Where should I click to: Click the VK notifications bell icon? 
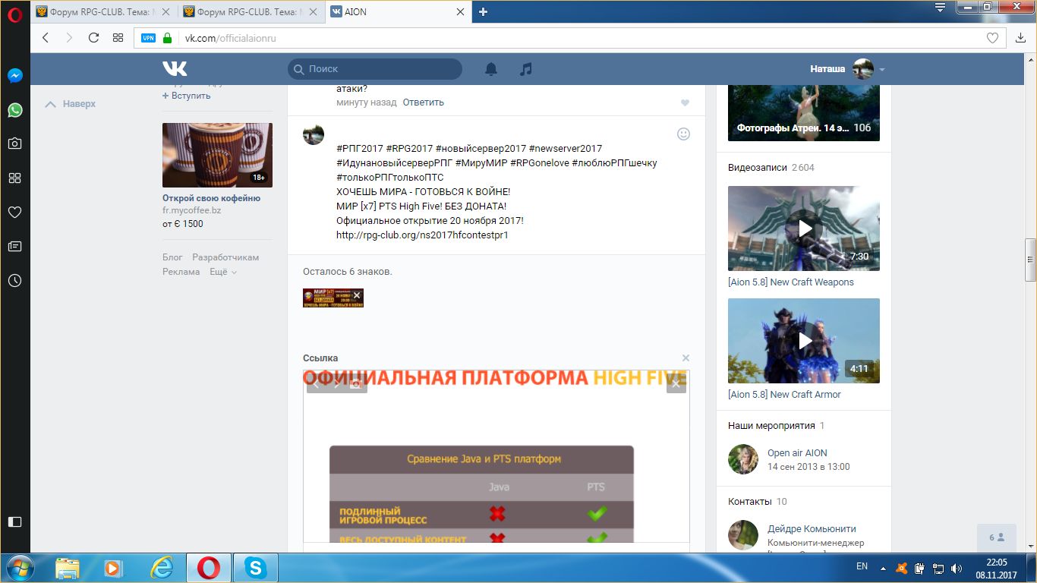[491, 69]
